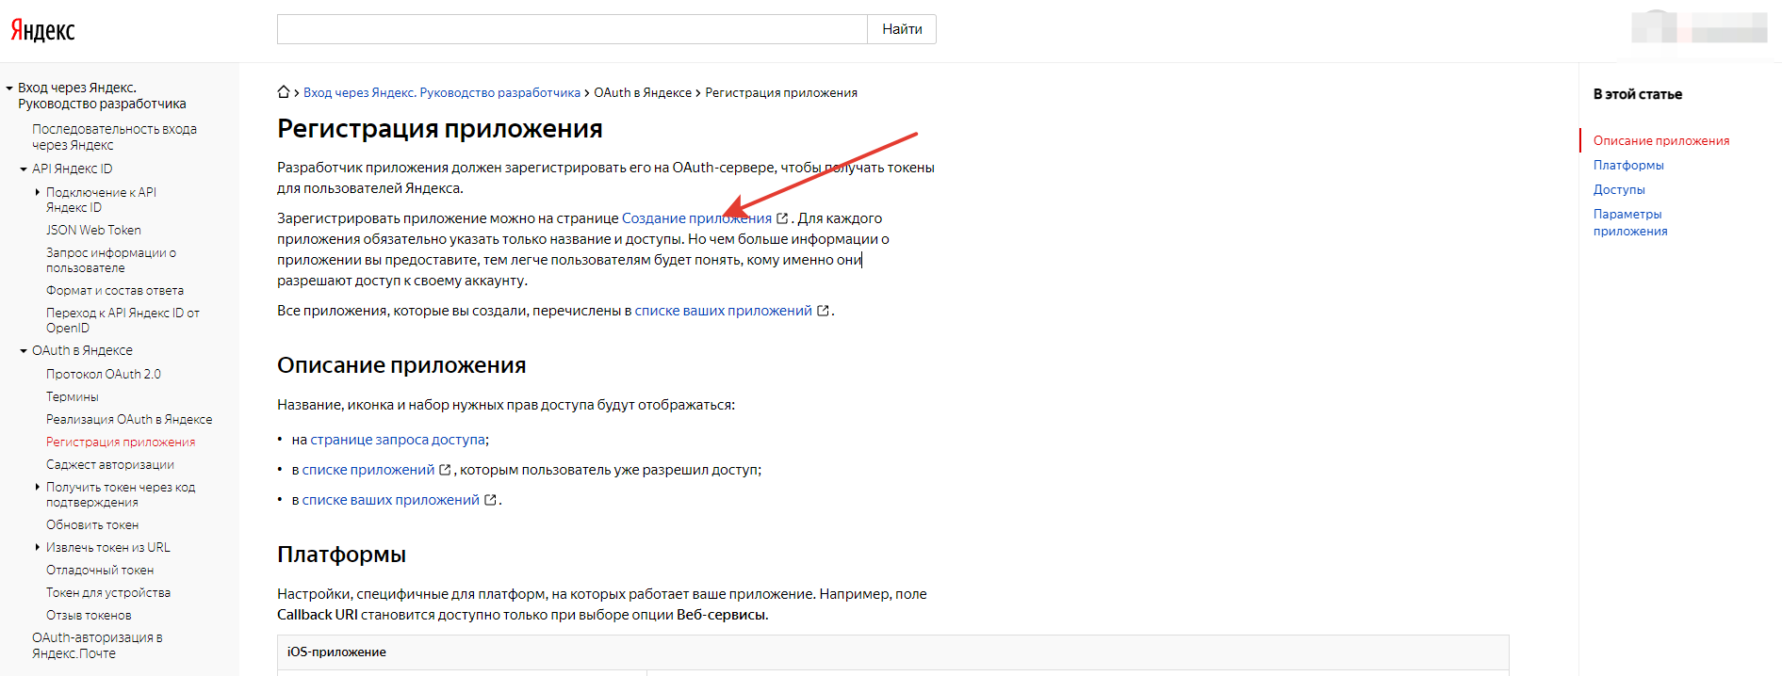Open Последовательность входа через Яндекс
The height and width of the screenshot is (676, 1782).
(114, 137)
